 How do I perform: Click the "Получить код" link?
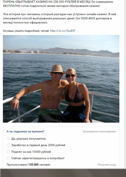coord(107,165)
